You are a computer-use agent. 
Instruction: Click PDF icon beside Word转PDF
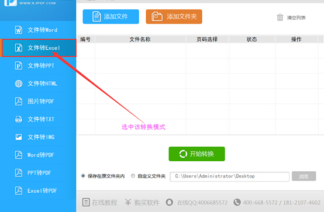tap(19, 155)
